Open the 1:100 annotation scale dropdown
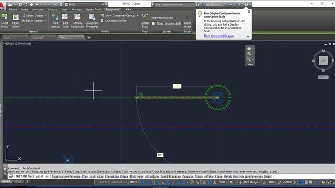Image resolution: width=335 pixels, height=188 pixels. [x=223, y=182]
